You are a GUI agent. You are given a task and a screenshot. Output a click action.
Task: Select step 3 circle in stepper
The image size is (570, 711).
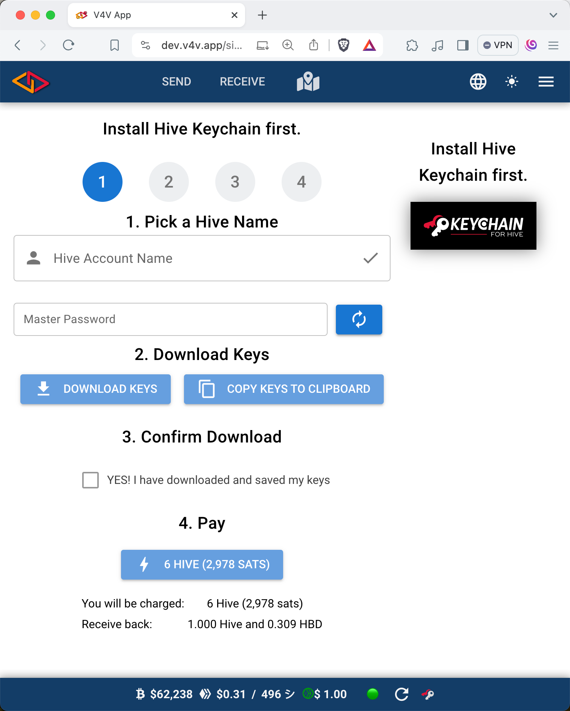point(235,182)
